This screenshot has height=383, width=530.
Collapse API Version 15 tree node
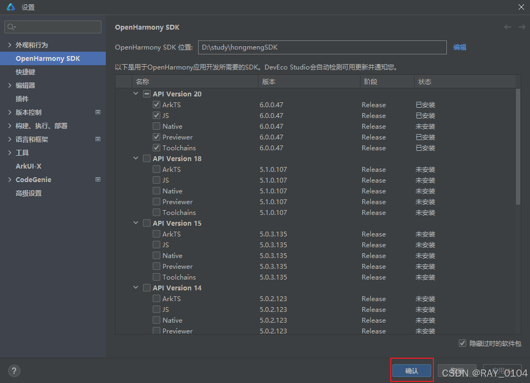(135, 222)
